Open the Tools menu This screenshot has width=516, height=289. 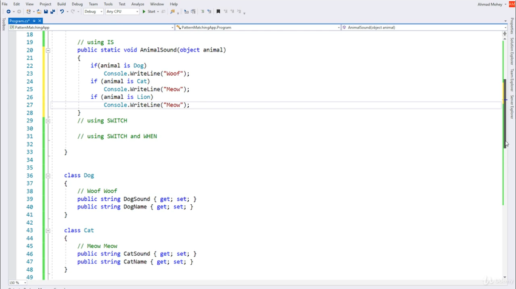coord(108,4)
